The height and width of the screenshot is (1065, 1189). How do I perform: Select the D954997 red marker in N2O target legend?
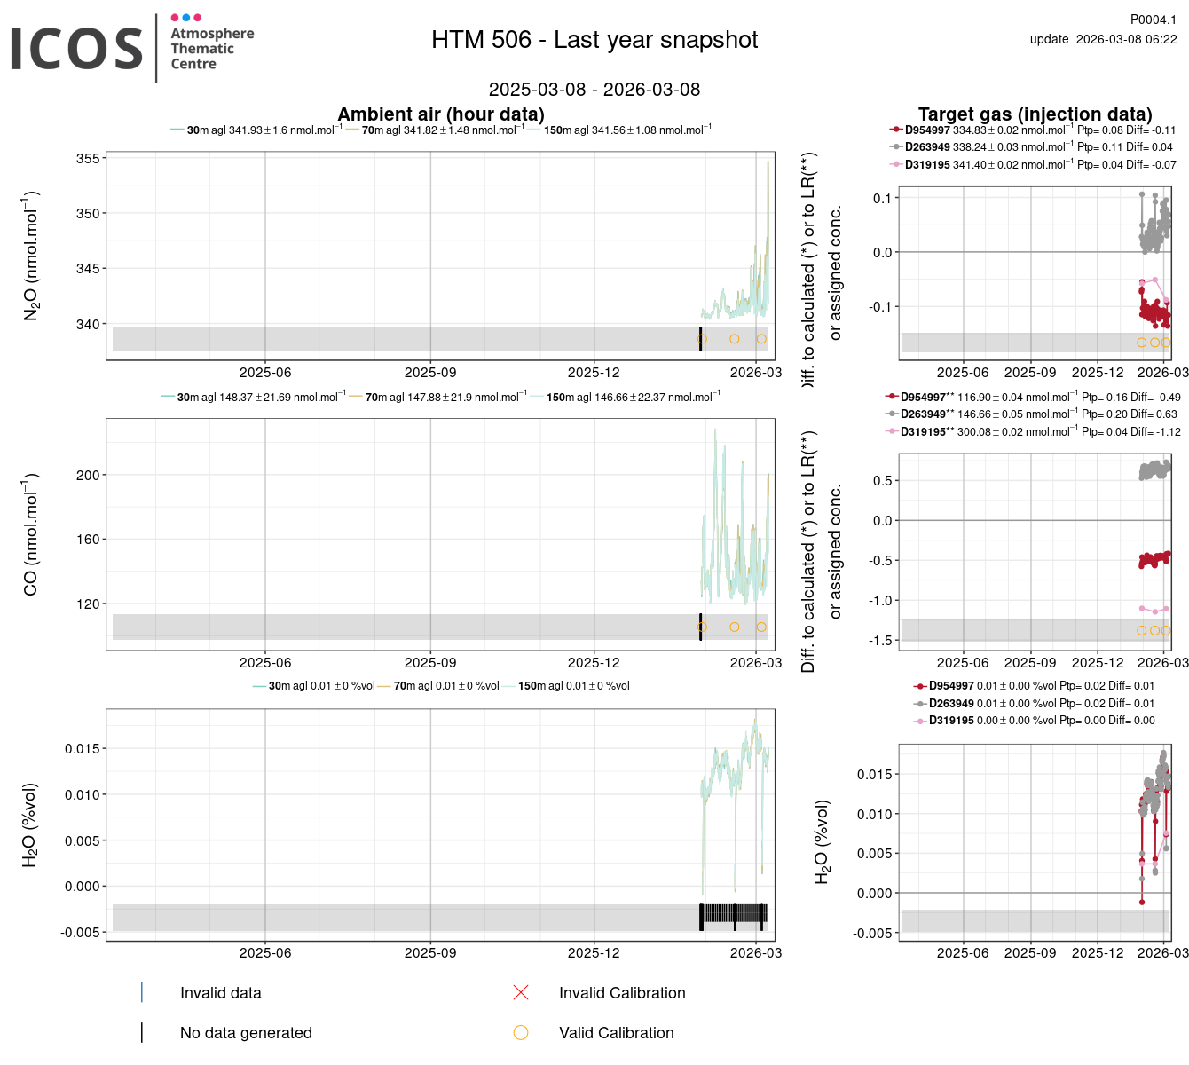pyautogui.click(x=895, y=130)
